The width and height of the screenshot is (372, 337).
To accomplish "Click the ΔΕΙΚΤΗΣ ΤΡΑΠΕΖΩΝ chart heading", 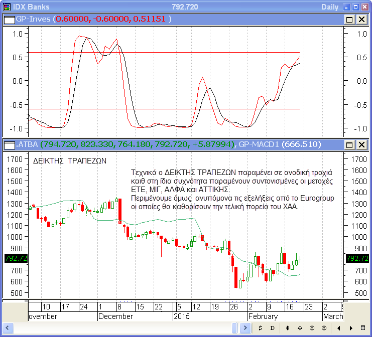I will (x=70, y=161).
